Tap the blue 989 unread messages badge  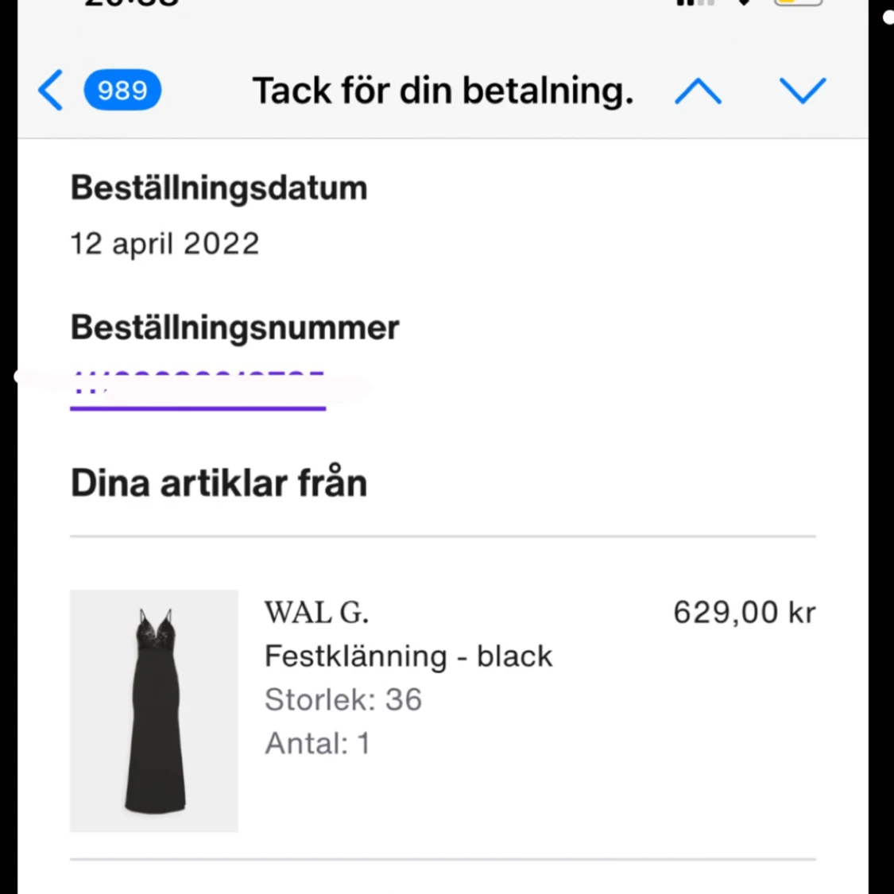(122, 91)
